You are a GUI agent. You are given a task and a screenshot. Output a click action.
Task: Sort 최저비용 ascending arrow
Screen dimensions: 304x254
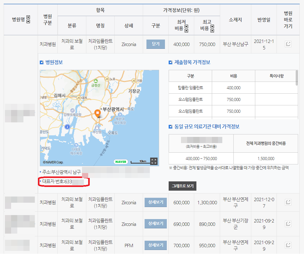[x=186, y=31]
